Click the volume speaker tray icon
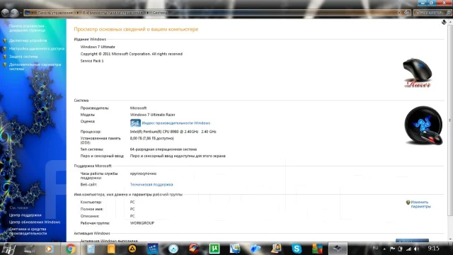This screenshot has height=255, width=453. tap(416, 249)
